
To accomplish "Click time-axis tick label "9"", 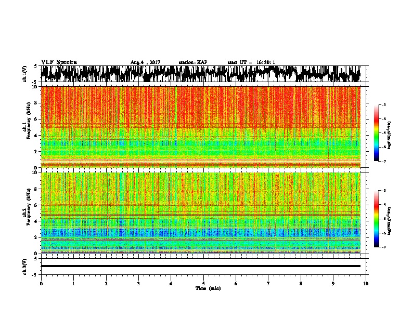I will click(x=333, y=284).
